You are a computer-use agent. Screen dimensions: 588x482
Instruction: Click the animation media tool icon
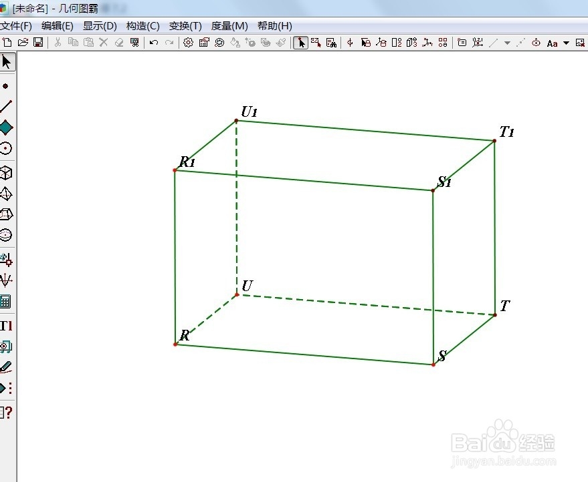pos(6,346)
